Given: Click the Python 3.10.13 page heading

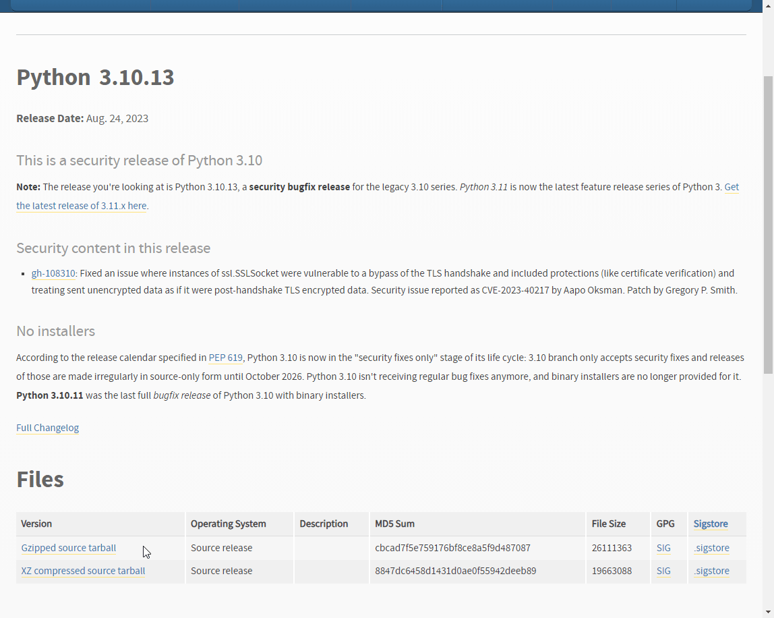Looking at the screenshot, I should (95, 77).
